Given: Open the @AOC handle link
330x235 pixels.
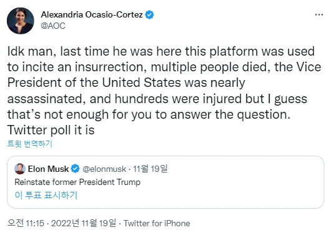Looking at the screenshot, I should coord(53,26).
